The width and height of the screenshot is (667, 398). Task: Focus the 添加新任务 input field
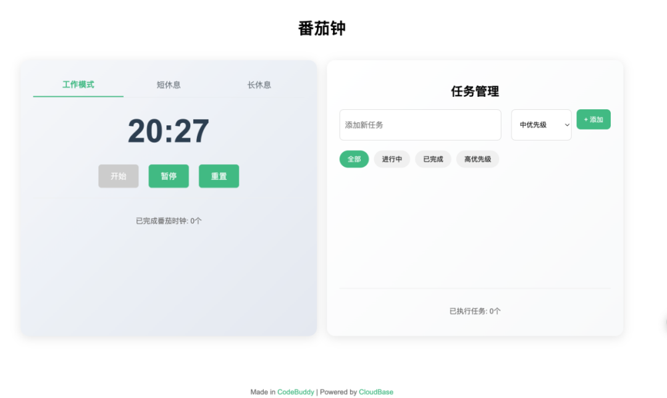click(421, 125)
